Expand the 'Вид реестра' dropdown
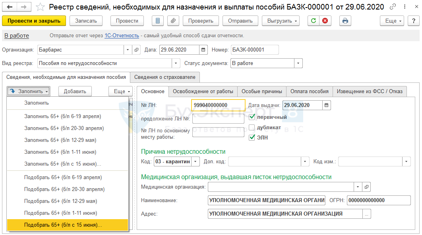 click(176, 63)
